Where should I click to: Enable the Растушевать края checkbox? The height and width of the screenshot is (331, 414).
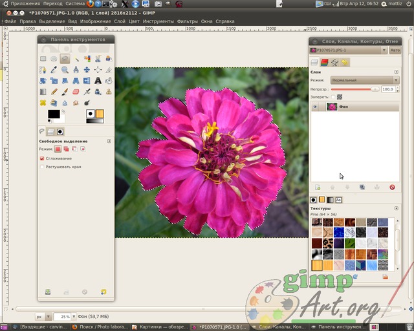coord(43,167)
